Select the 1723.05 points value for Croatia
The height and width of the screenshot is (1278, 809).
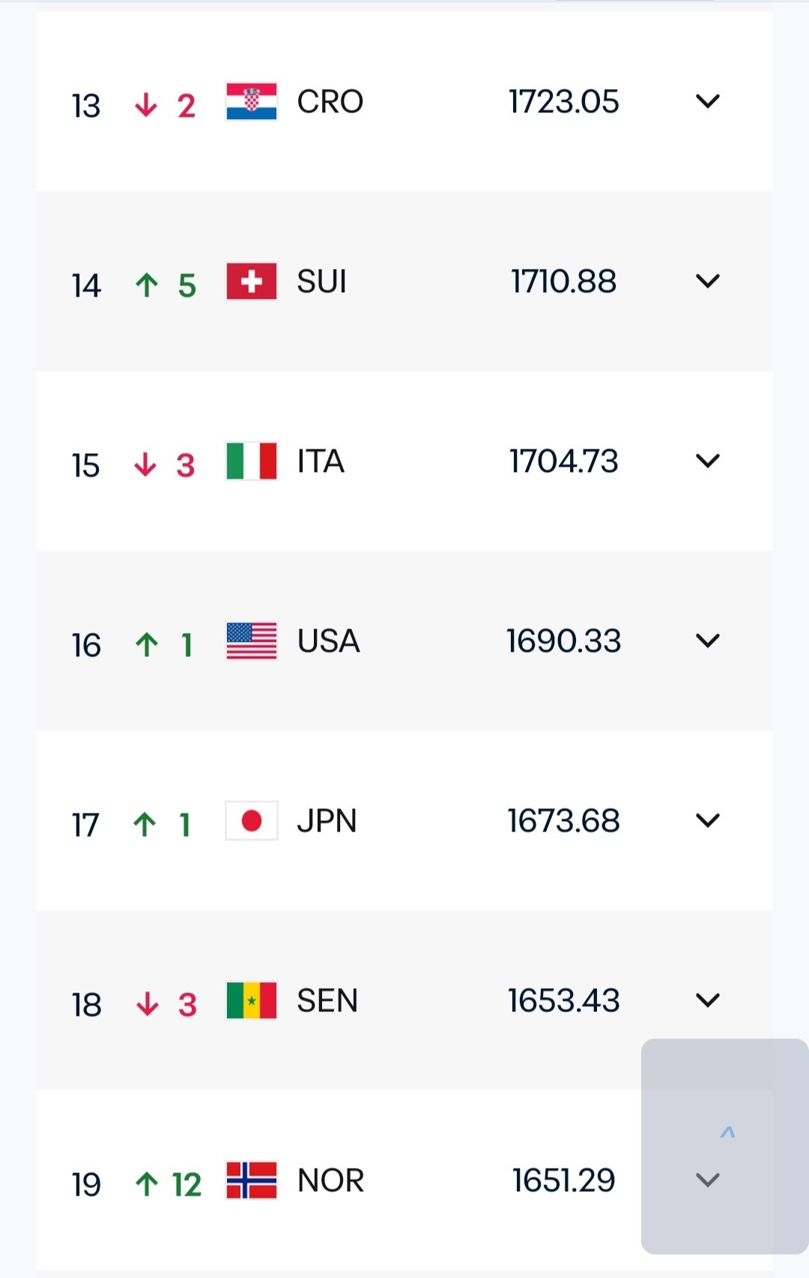(x=564, y=102)
